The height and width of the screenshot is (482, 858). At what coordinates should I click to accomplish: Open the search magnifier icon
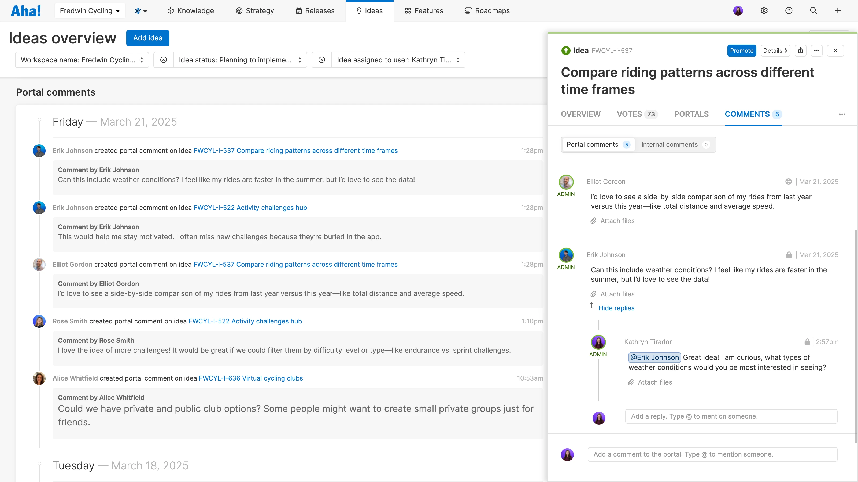click(813, 11)
